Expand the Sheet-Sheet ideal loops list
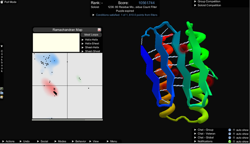Image resolution: width=250 pixels, height=144 pixels. [91, 51]
